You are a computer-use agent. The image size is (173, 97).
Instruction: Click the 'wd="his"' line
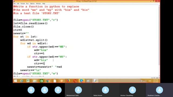tap(41, 60)
